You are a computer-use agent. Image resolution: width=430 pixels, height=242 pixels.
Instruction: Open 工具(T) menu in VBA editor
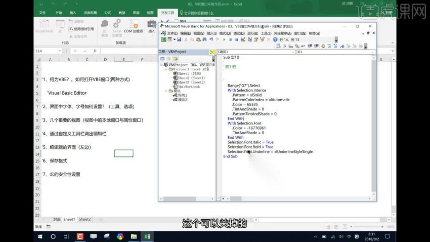click(x=266, y=33)
